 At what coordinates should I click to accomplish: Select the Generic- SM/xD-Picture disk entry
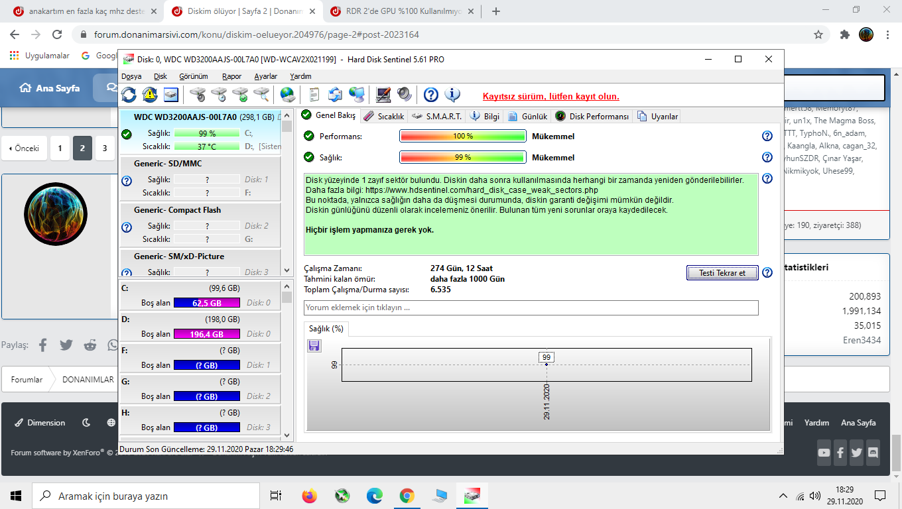pyautogui.click(x=200, y=263)
